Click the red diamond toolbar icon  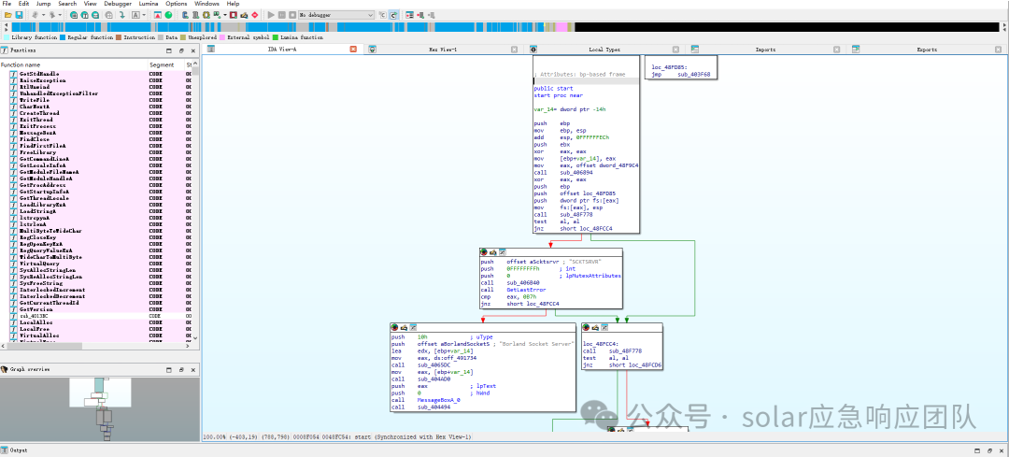tap(255, 14)
